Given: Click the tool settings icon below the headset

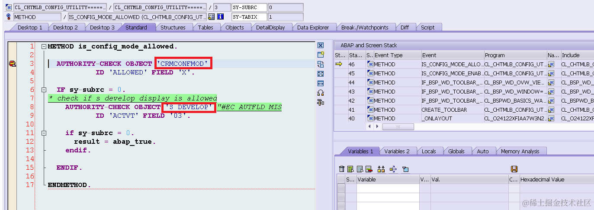Looking at the screenshot, I should pyautogui.click(x=321, y=102).
